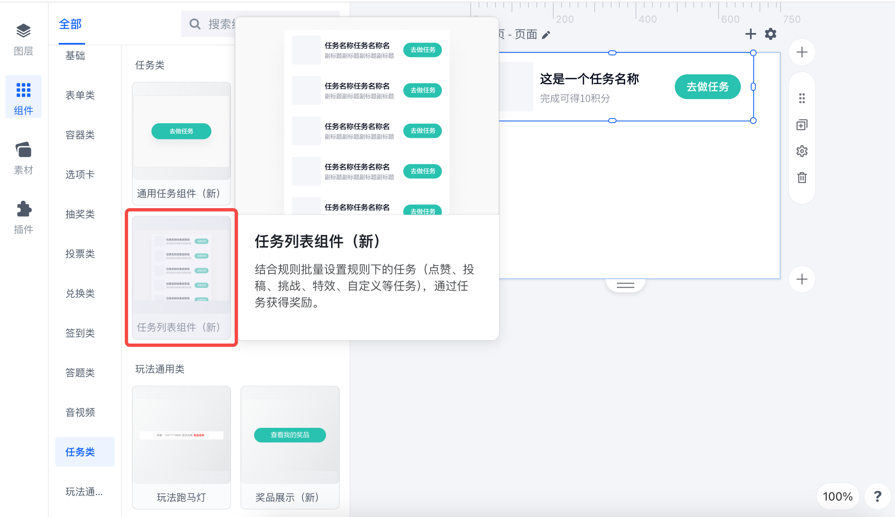Click the 完成可得10积分 subtitle text
Image resolution: width=895 pixels, height=517 pixels.
tap(575, 99)
